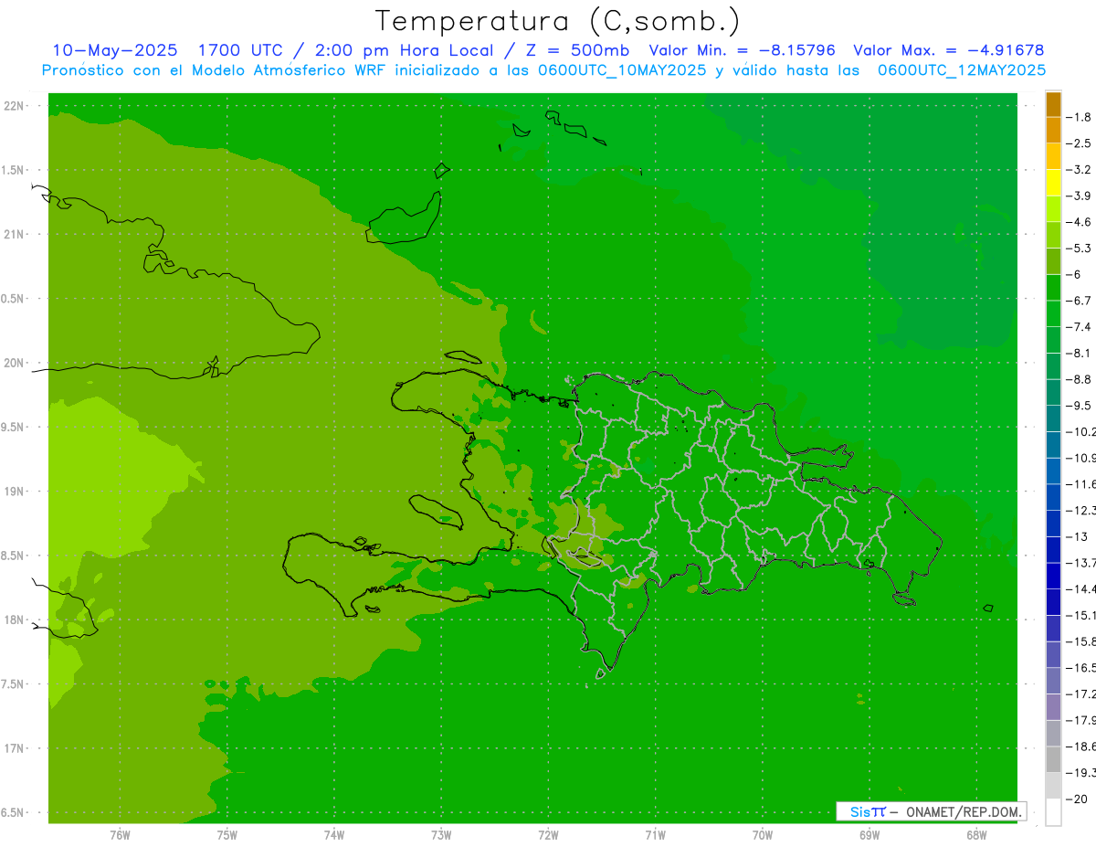Click the "74W" longitude label

coord(333,835)
